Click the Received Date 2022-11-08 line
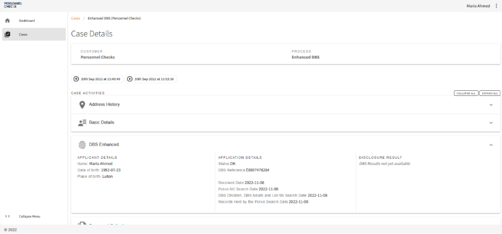The image size is (502, 234). coord(241,183)
